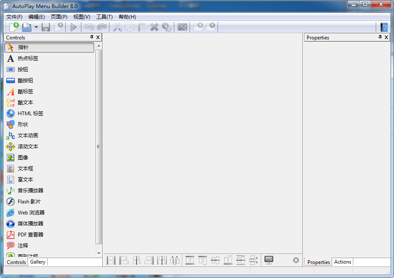
Task: Expand the Open project dropdown arrow
Action: tap(36, 27)
